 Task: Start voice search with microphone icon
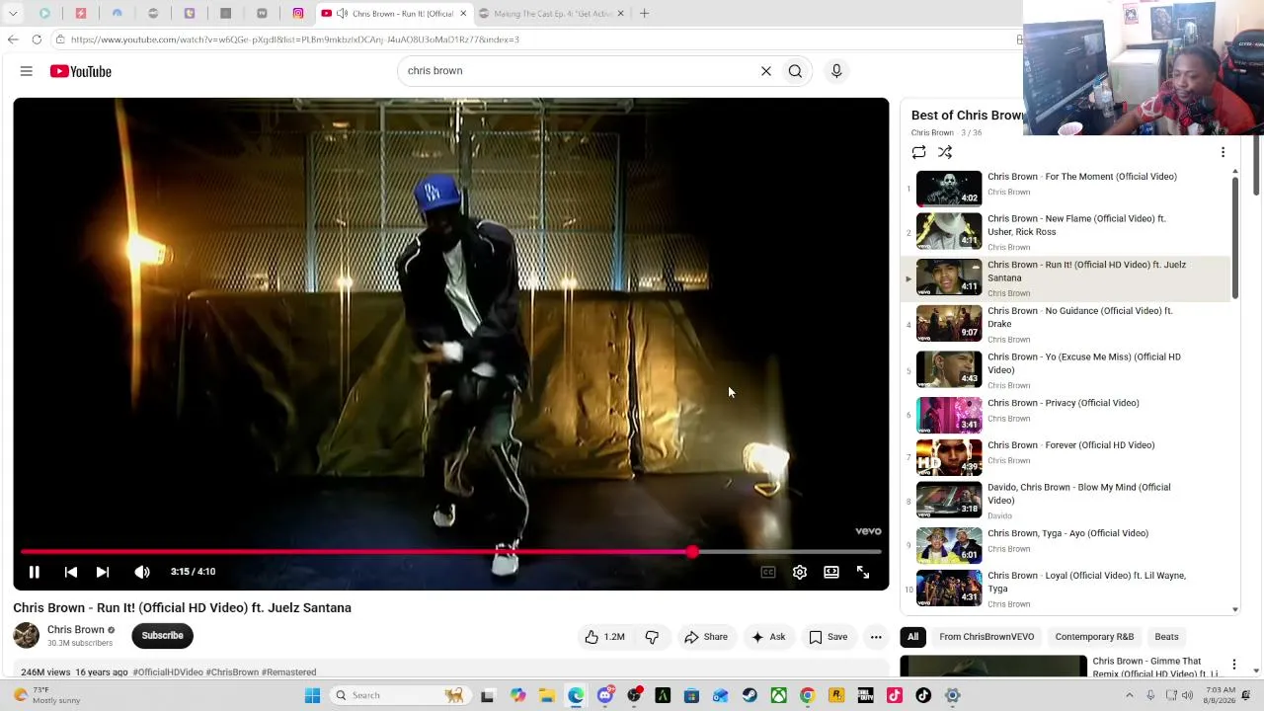(x=836, y=71)
